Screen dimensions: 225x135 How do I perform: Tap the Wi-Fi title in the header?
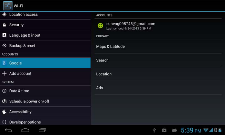click(x=18, y=6)
